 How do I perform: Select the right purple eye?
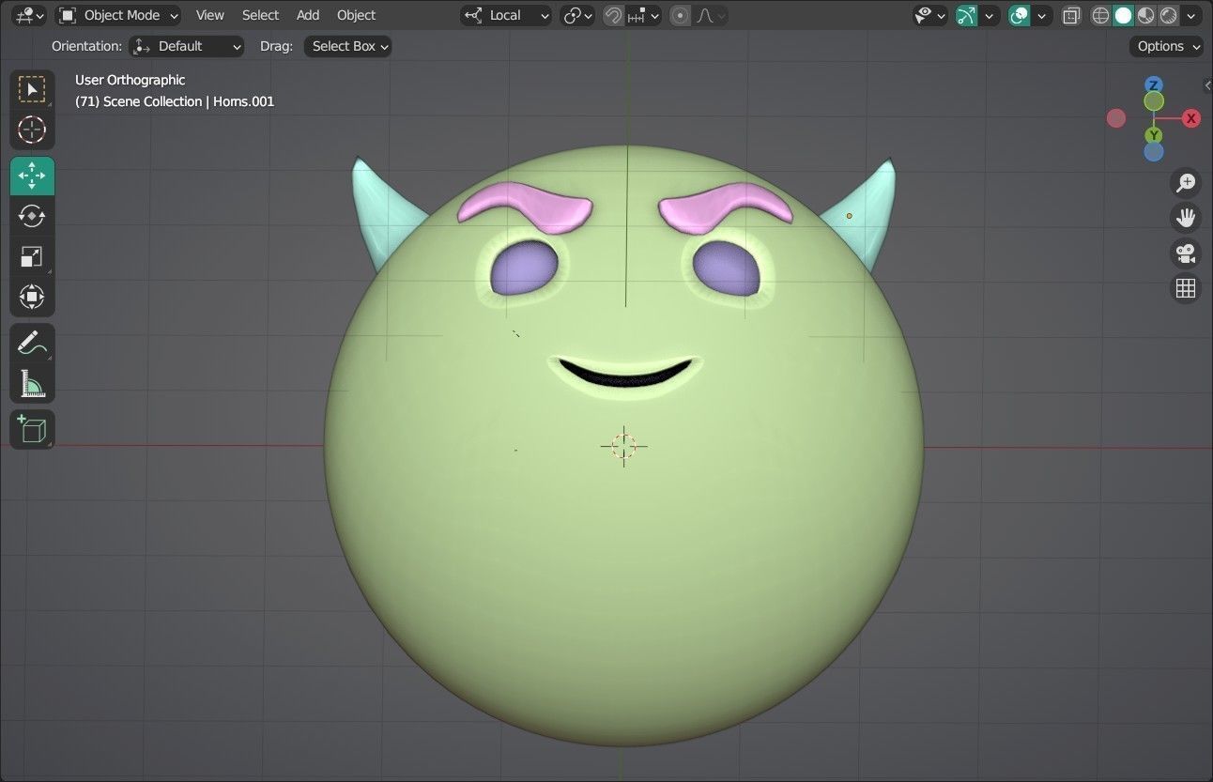pos(726,268)
